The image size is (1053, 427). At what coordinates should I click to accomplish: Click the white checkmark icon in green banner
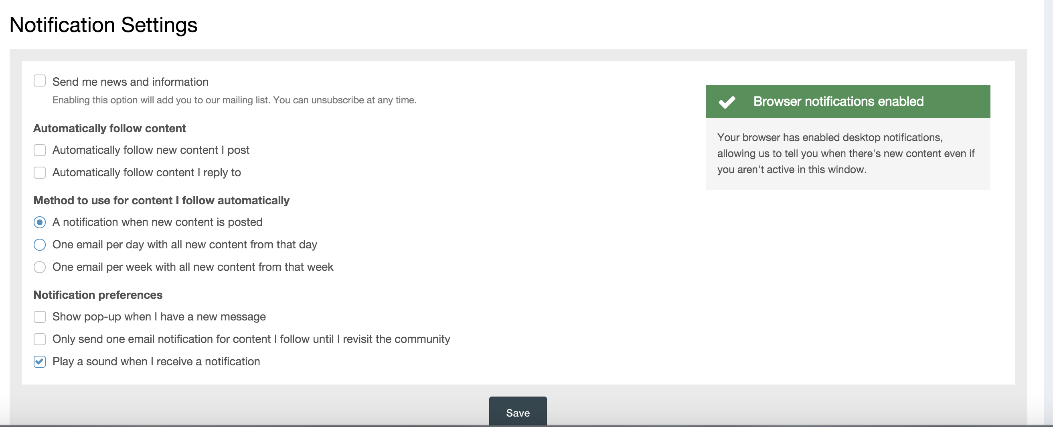click(727, 102)
